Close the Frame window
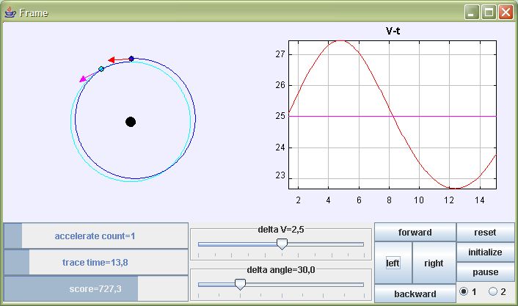The image size is (518, 306). pyautogui.click(x=506, y=12)
